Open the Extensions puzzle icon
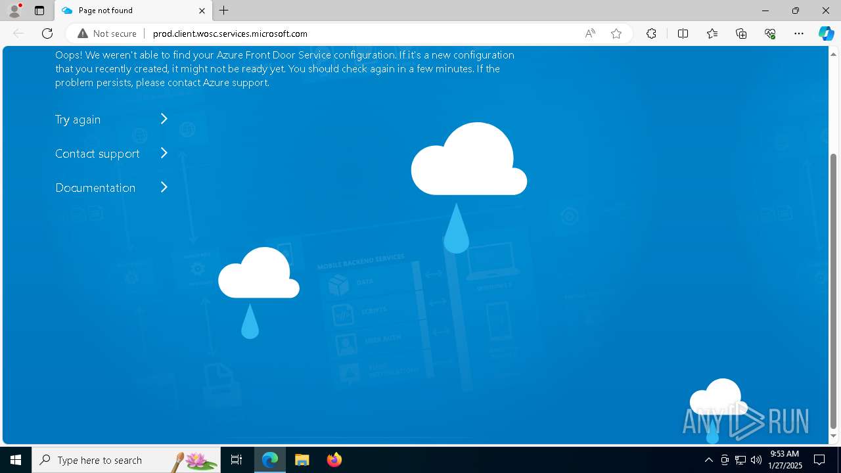The width and height of the screenshot is (841, 473). (651, 34)
